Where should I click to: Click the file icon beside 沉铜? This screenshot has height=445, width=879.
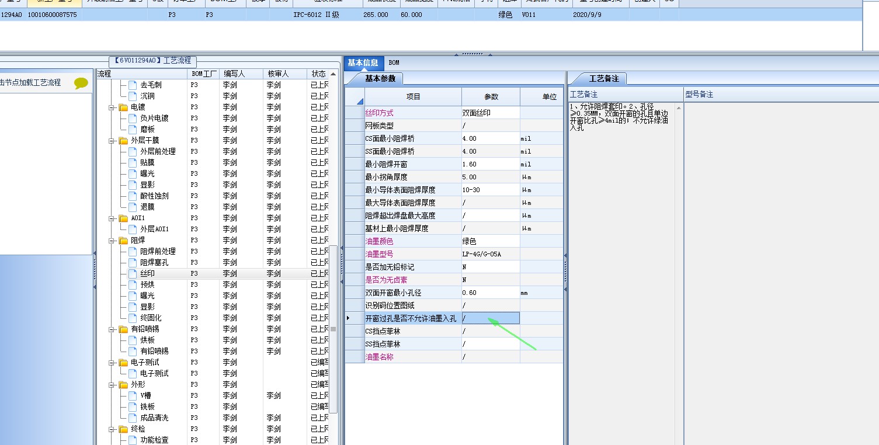(133, 96)
